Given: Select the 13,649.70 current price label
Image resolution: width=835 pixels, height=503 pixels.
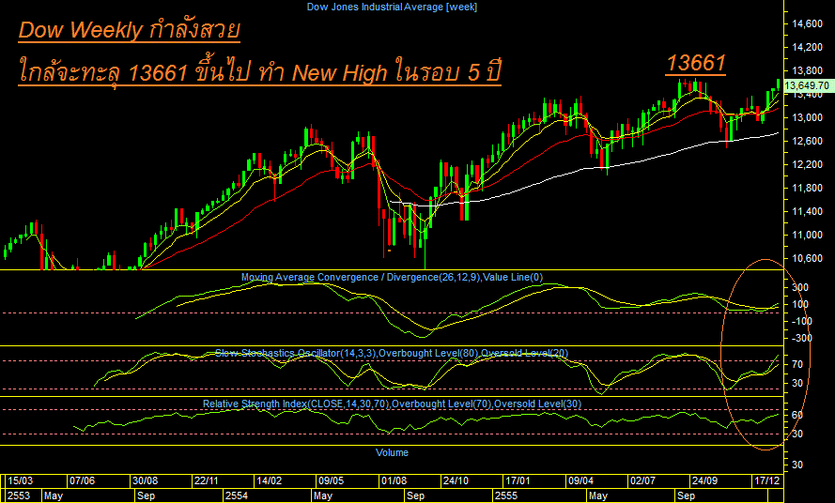Looking at the screenshot, I should tap(807, 85).
